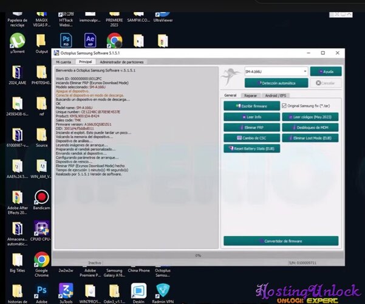Open the Photoshop PSD file icon
Screen dimensions: 365x304
pyautogui.click(x=66, y=40)
